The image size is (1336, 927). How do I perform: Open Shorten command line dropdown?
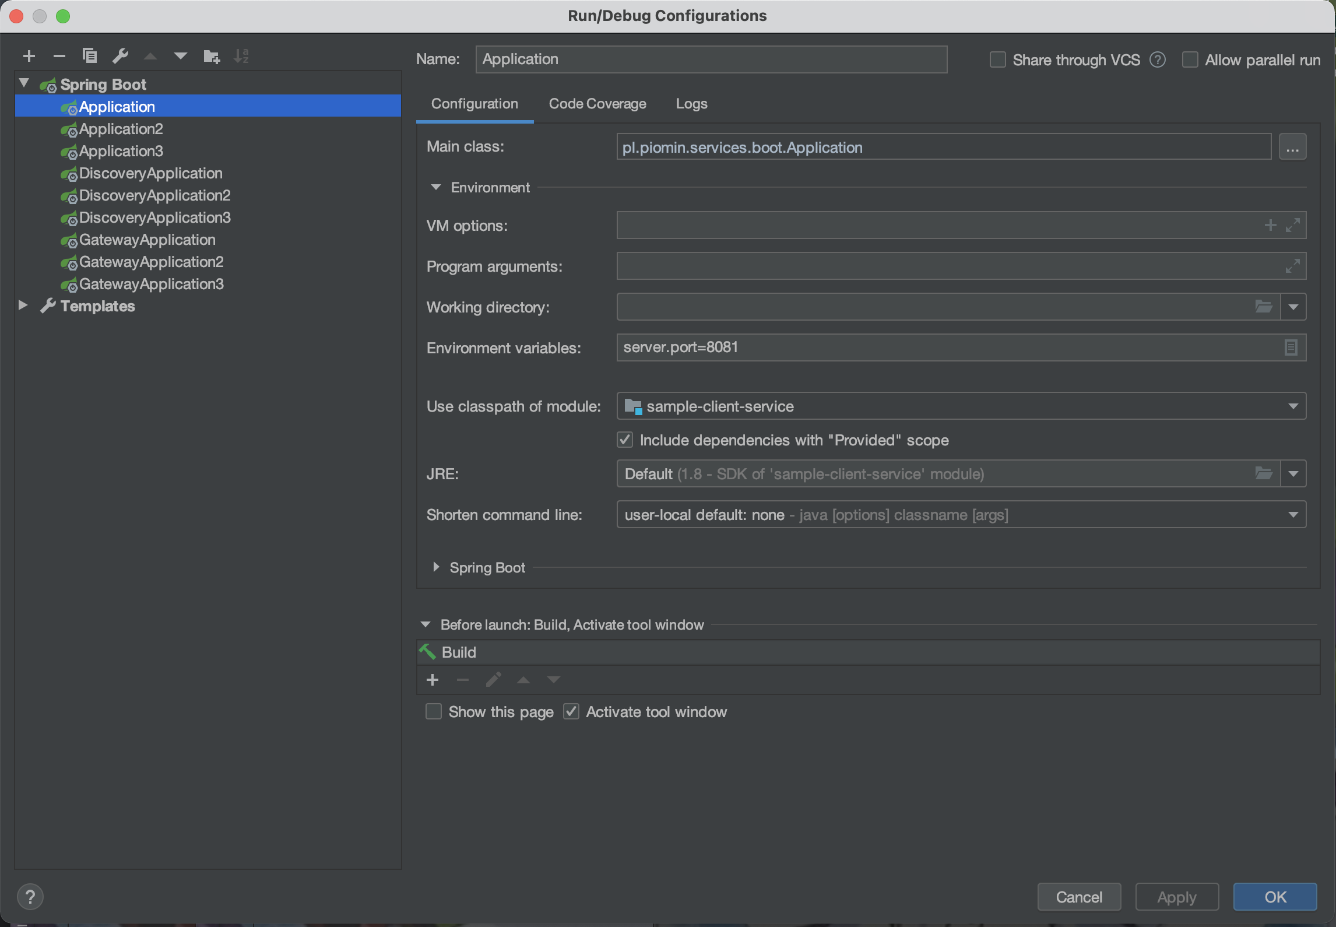(x=1293, y=515)
